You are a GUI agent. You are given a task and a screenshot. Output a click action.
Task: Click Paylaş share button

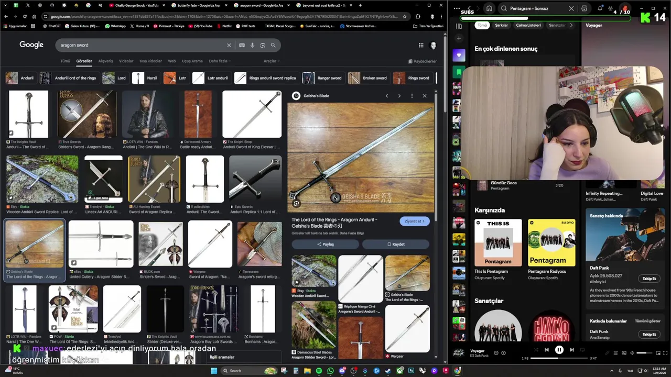(x=325, y=244)
